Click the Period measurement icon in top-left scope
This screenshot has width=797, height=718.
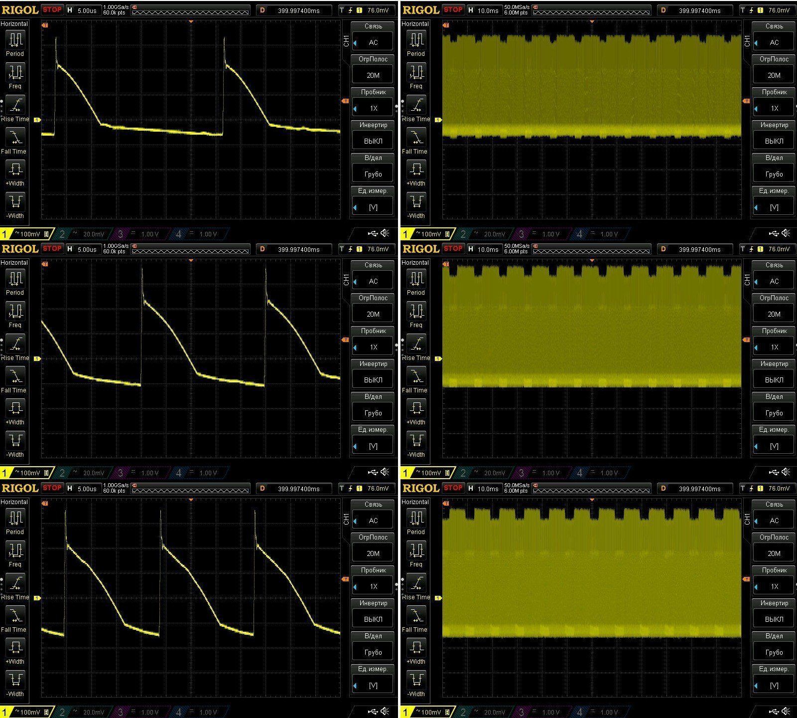(15, 40)
